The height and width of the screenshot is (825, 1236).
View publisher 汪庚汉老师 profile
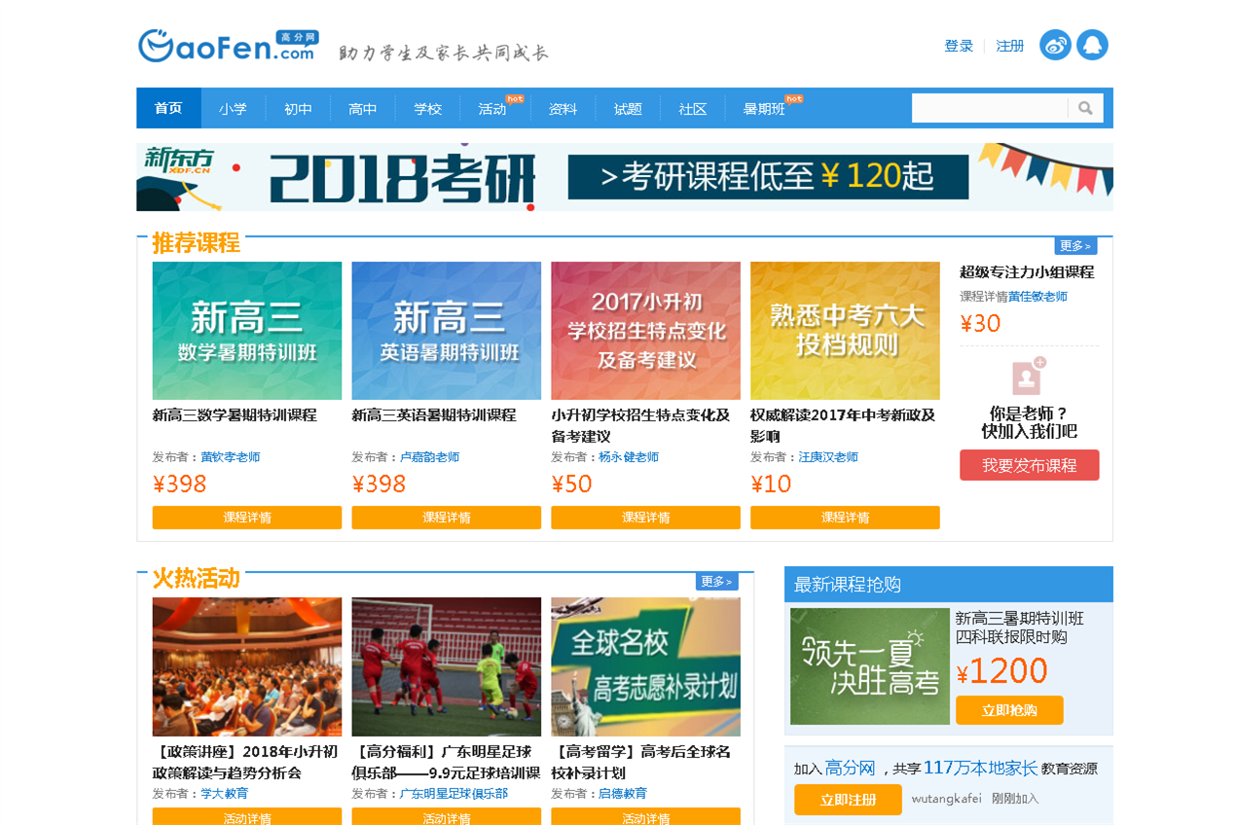click(x=828, y=457)
